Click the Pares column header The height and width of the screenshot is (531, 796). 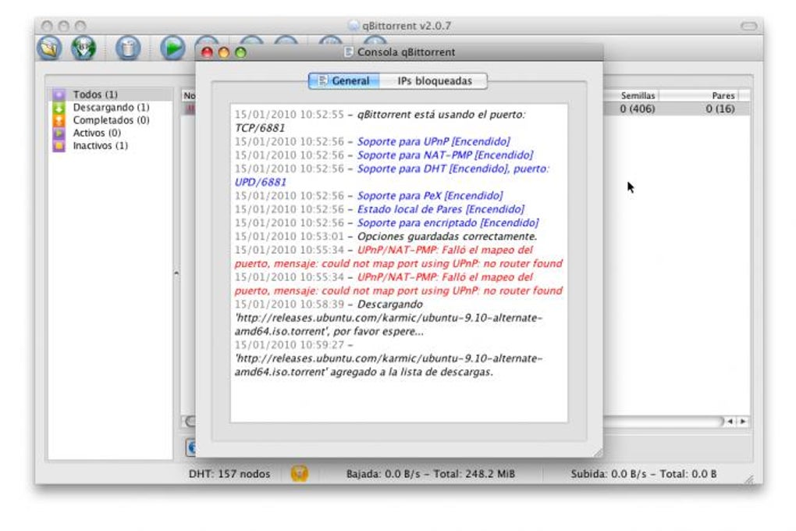pyautogui.click(x=723, y=95)
